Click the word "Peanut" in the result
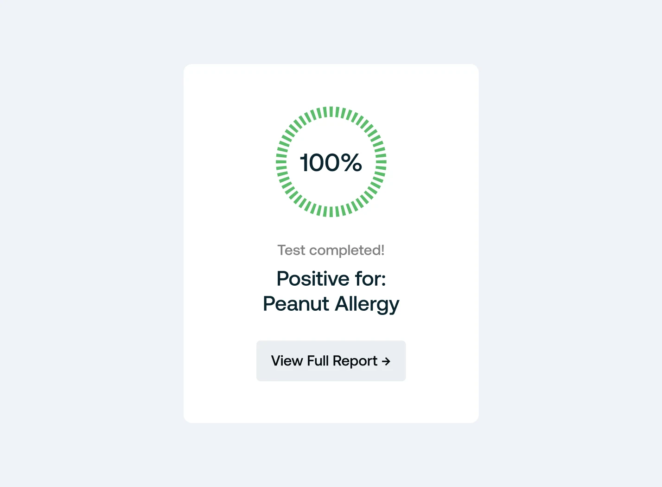Image resolution: width=662 pixels, height=487 pixels. tap(296, 304)
